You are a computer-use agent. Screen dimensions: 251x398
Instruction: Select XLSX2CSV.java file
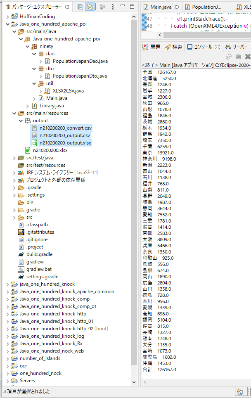click(68, 91)
